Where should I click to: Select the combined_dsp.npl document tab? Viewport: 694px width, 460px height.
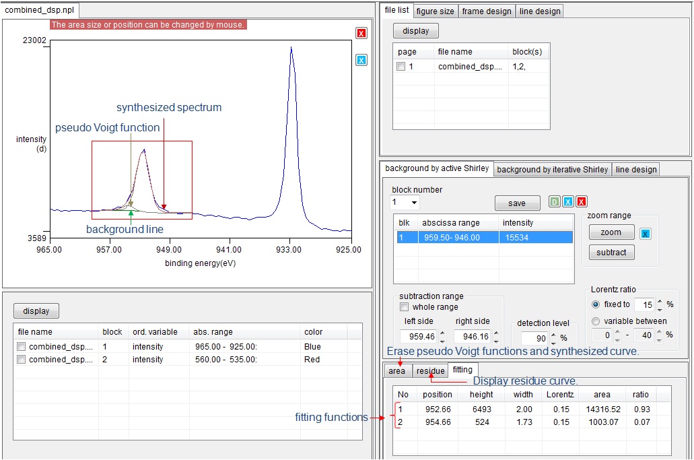tap(40, 9)
